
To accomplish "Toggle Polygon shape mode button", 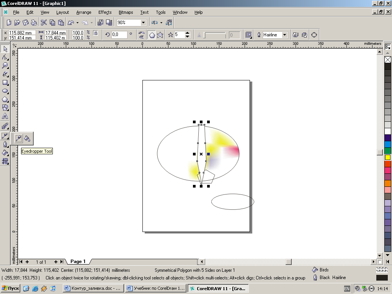I will (x=152, y=35).
